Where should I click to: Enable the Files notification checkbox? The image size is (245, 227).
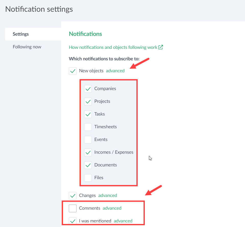tap(88, 178)
